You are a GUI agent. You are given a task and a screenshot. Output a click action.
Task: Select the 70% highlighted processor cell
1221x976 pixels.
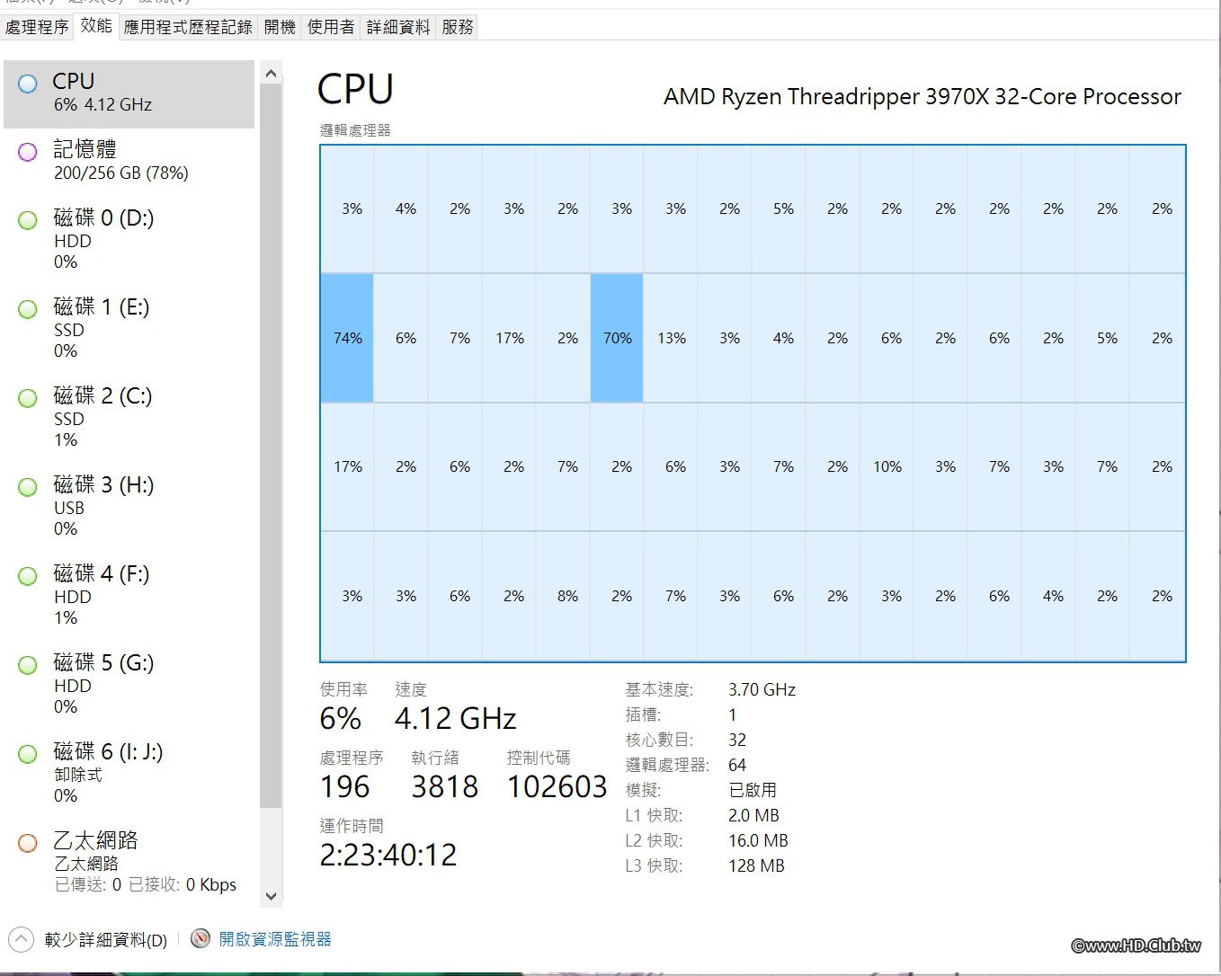[617, 338]
